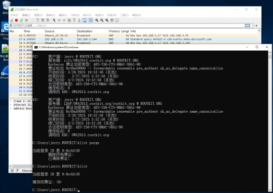Sort packets by the Time column header
This screenshot has height=193, width=273.
33,32
